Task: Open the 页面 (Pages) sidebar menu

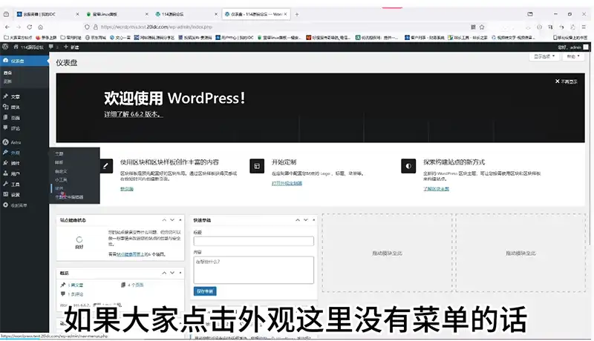Action: (16, 117)
